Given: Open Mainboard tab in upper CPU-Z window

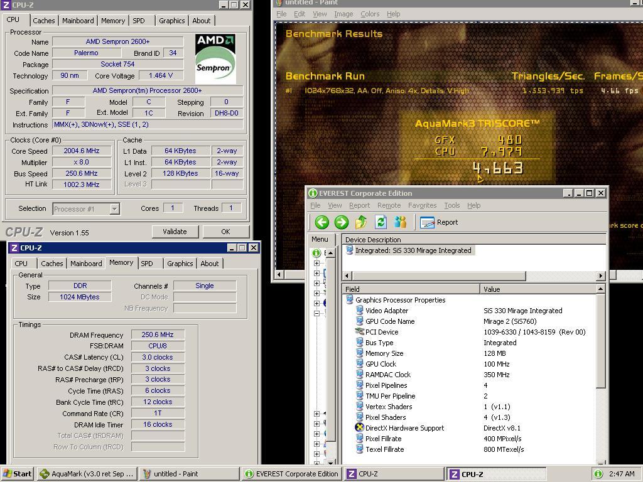Looking at the screenshot, I should click(x=78, y=21).
